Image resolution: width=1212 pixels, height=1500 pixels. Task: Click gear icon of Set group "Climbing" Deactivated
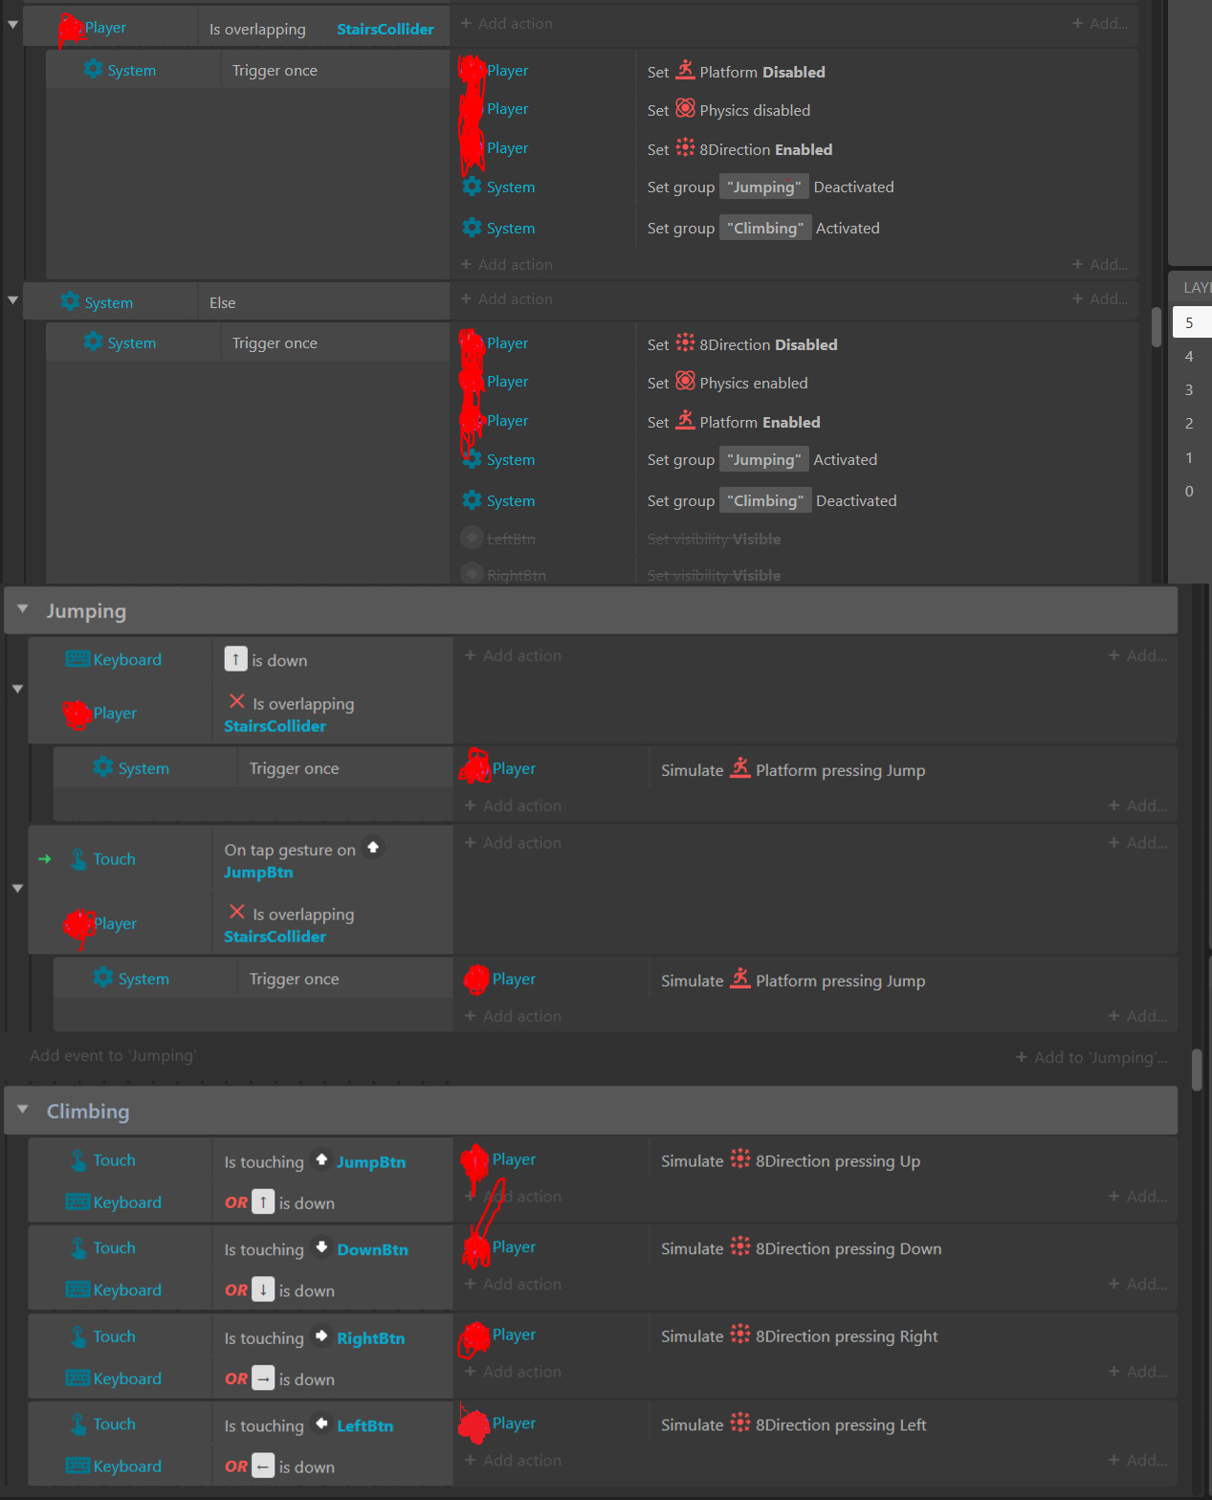[x=472, y=500]
